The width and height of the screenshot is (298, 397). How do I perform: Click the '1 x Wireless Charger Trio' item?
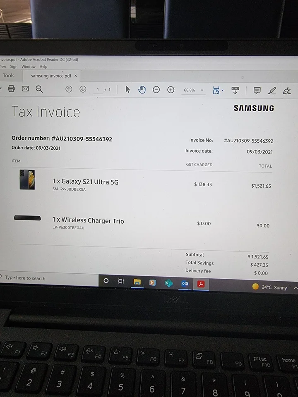click(88, 220)
